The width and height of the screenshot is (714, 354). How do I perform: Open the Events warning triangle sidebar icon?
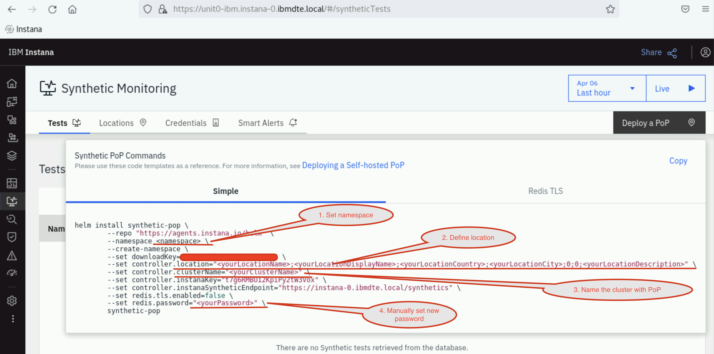coord(12,255)
